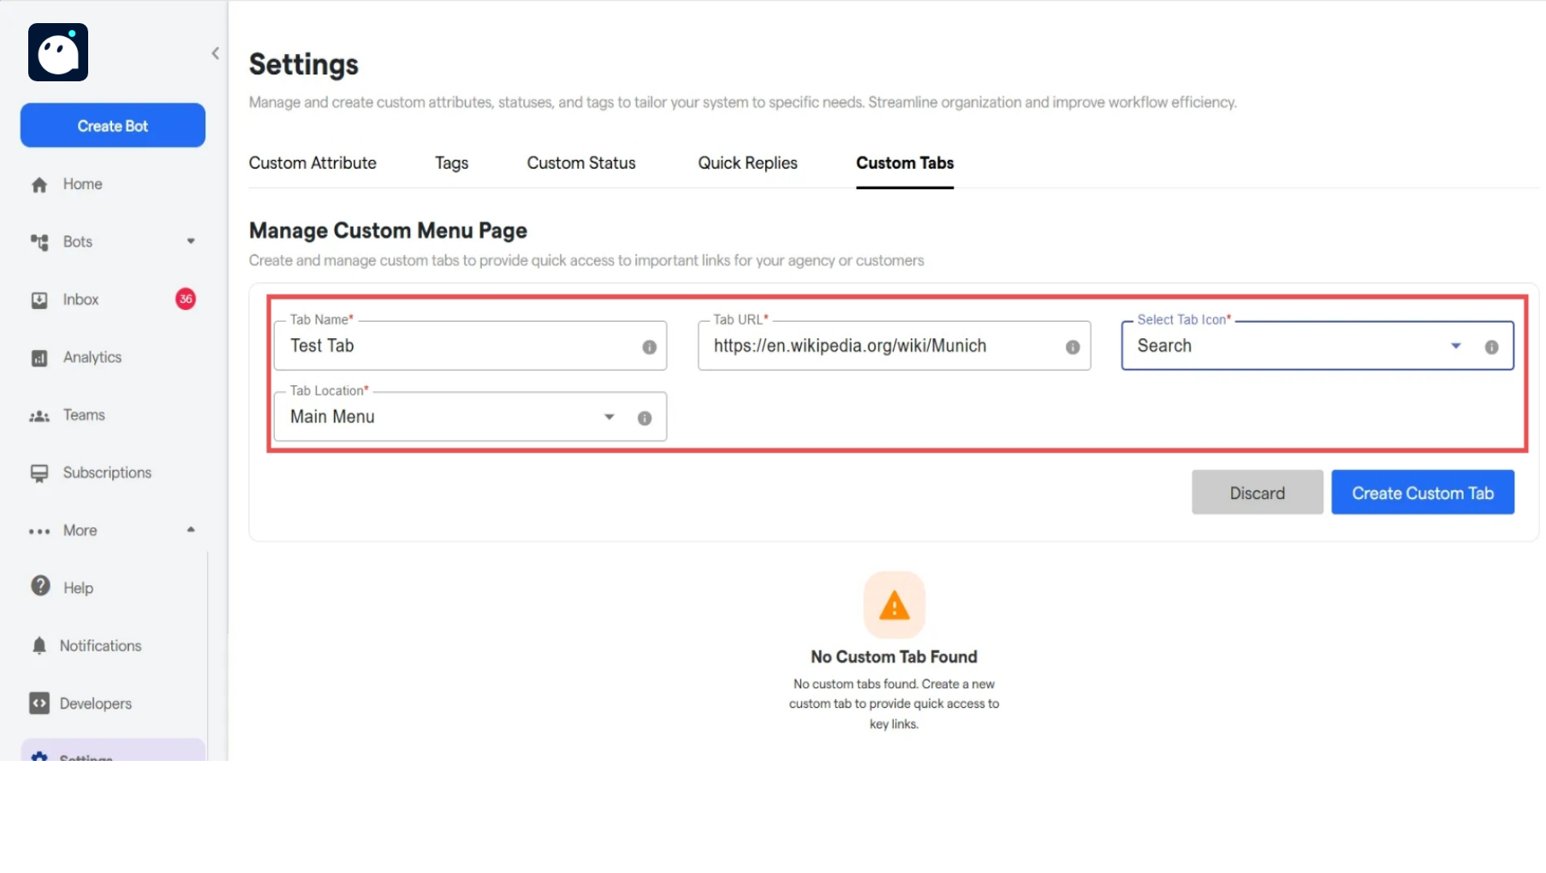Click the Create Custom Tab button
Screen dimensions: 1546x873
(x=1423, y=492)
